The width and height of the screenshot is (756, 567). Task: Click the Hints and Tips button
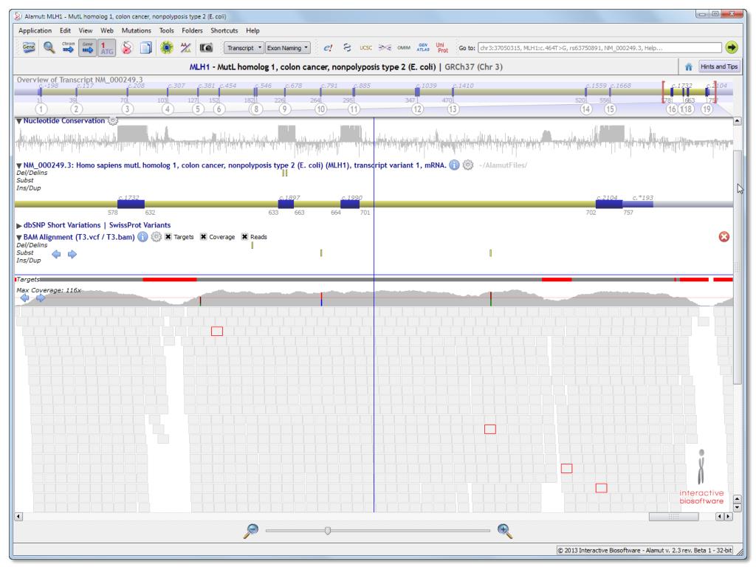tap(719, 66)
